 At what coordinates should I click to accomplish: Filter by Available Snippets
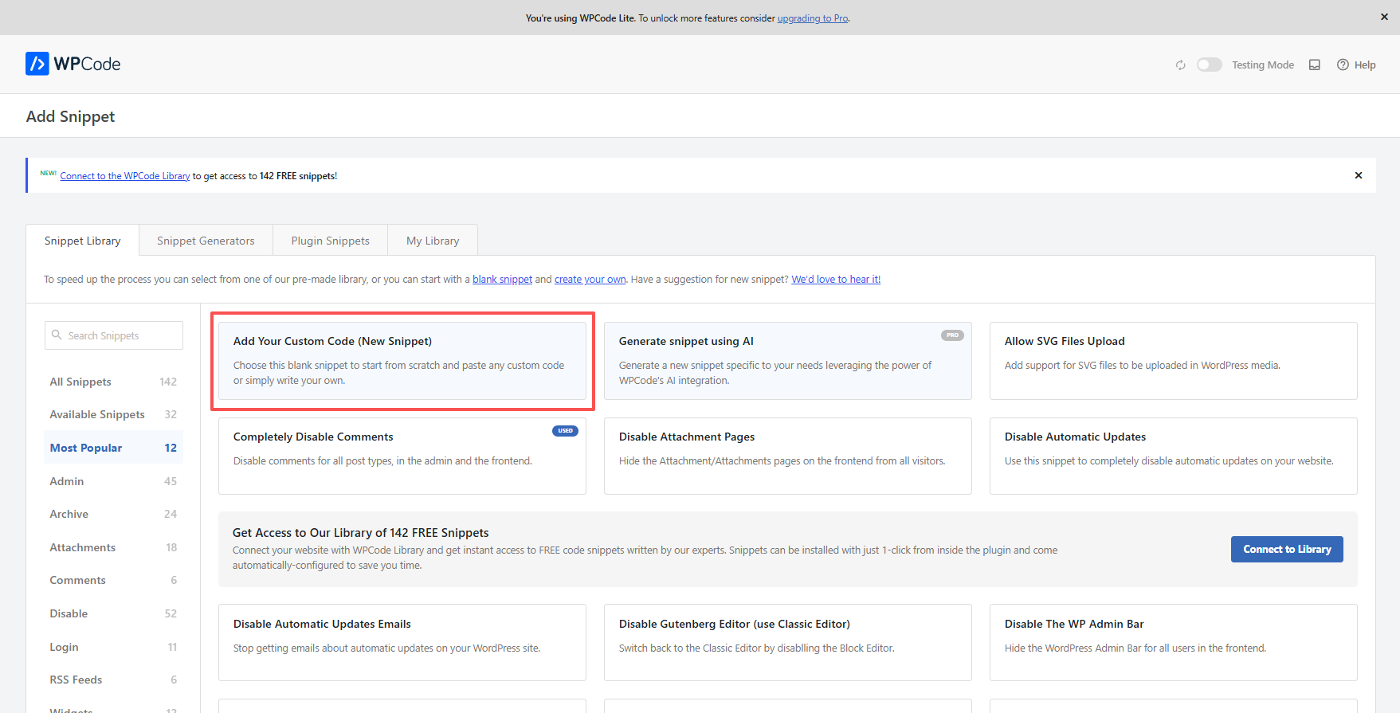[113, 414]
